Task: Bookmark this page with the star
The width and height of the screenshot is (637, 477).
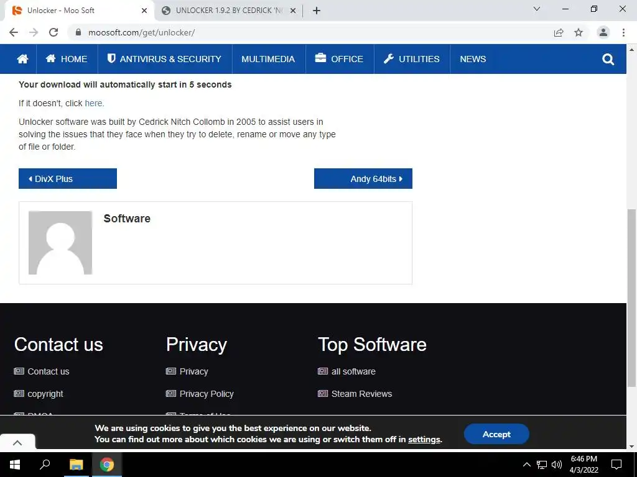Action: click(579, 32)
